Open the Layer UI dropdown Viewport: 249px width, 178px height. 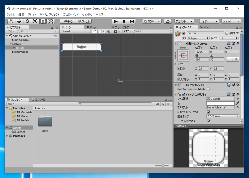tap(229, 38)
